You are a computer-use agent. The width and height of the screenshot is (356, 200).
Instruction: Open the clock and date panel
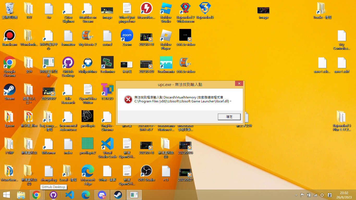coord(345,195)
